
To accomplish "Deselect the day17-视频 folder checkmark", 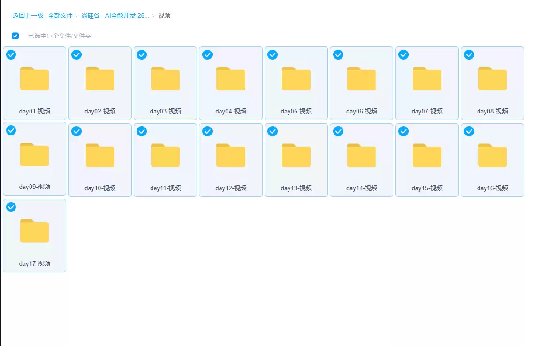I will [x=11, y=207].
